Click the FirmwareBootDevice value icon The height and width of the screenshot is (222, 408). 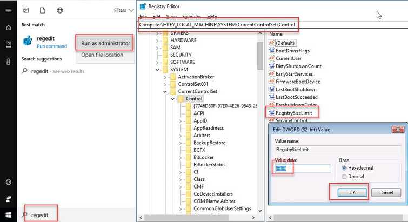coord(272,81)
